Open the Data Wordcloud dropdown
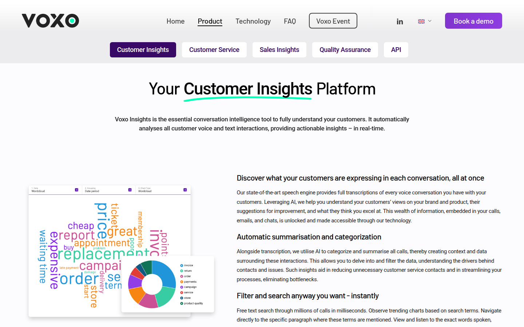 pos(76,190)
